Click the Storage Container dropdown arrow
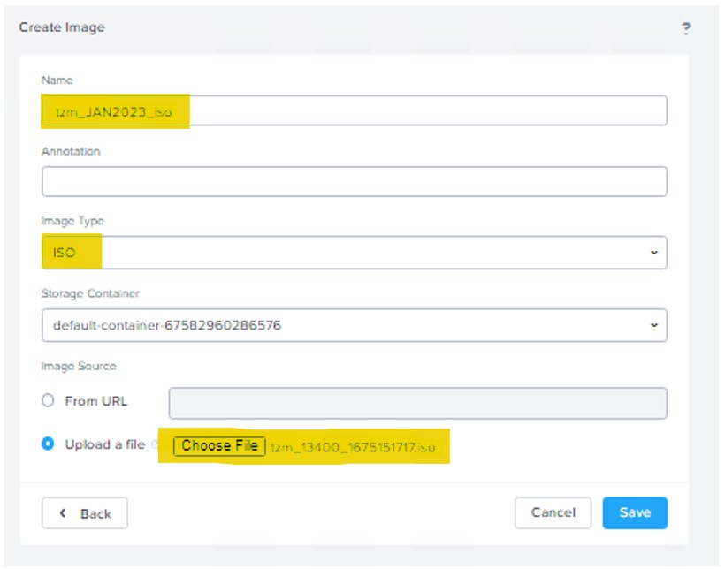The height and width of the screenshot is (569, 725). tap(653, 325)
